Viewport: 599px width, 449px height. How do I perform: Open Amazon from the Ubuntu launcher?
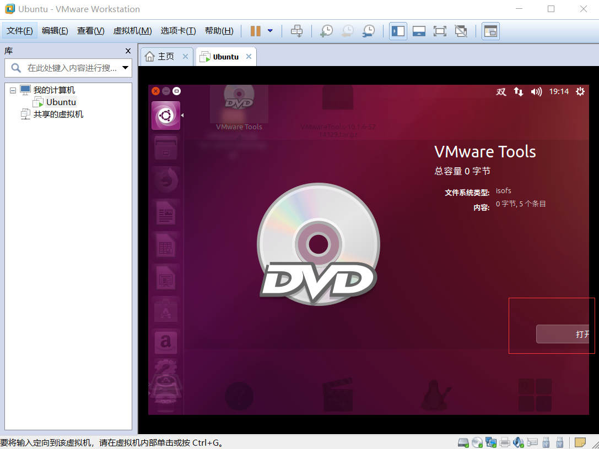click(166, 342)
